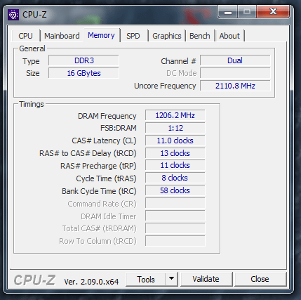Viewport: 301px width, 300px height.
Task: Select the Uncore Frequency value box
Action: click(235, 86)
